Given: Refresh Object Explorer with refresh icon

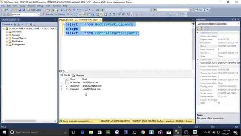Looking at the screenshot, I should coord(30,25).
